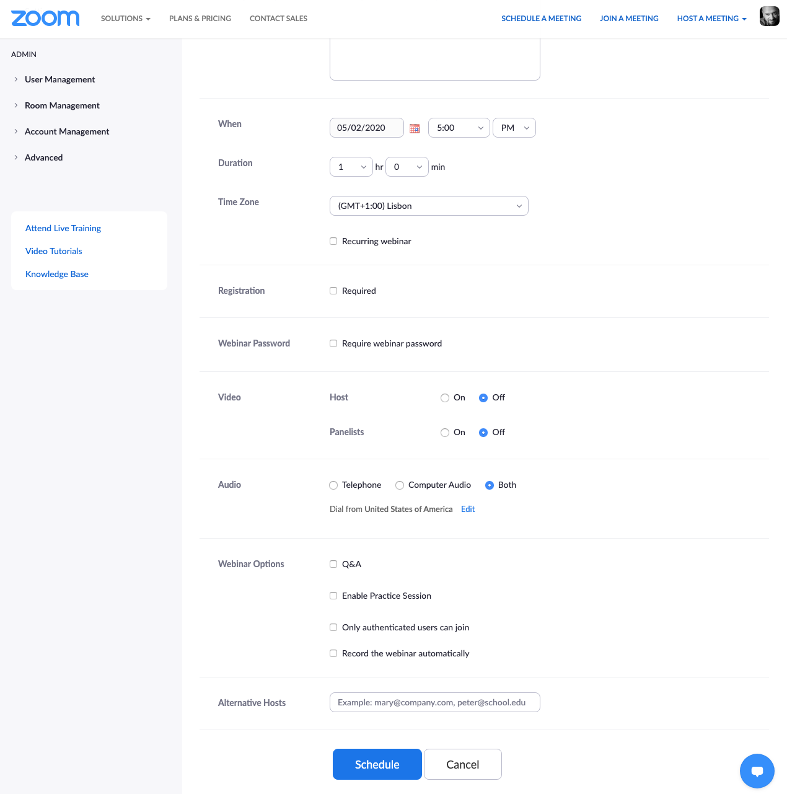The width and height of the screenshot is (787, 794).
Task: Turn Panelists video On
Action: click(x=445, y=433)
